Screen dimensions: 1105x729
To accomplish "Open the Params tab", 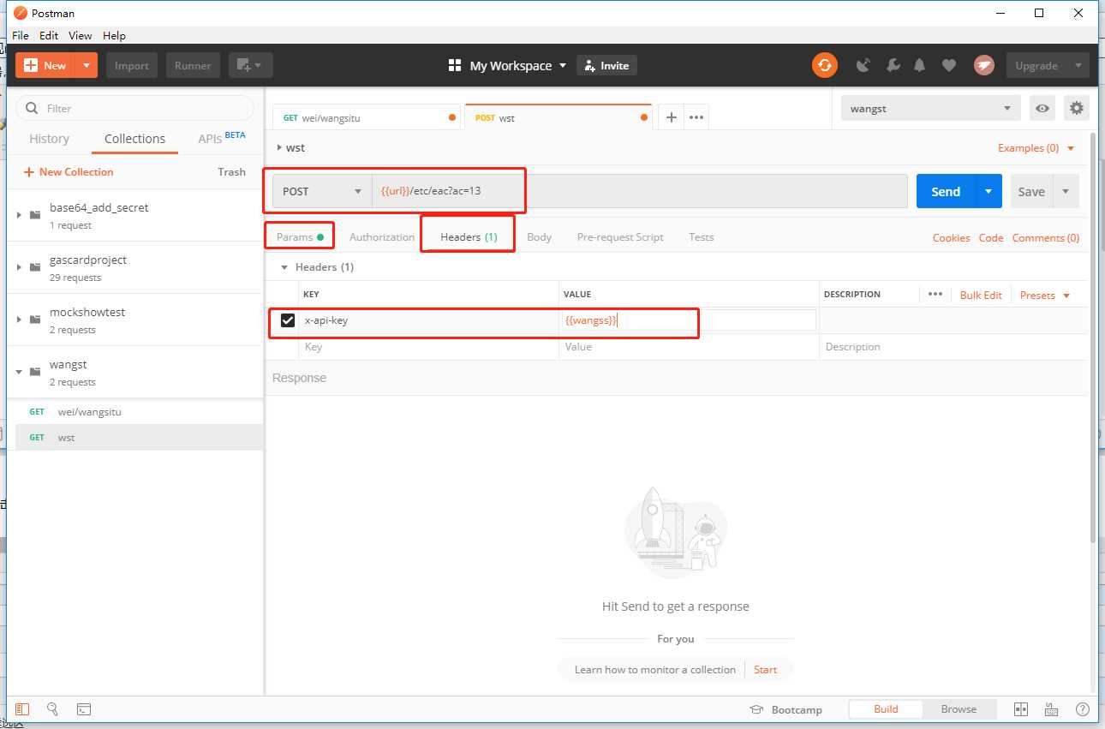I will (x=300, y=236).
